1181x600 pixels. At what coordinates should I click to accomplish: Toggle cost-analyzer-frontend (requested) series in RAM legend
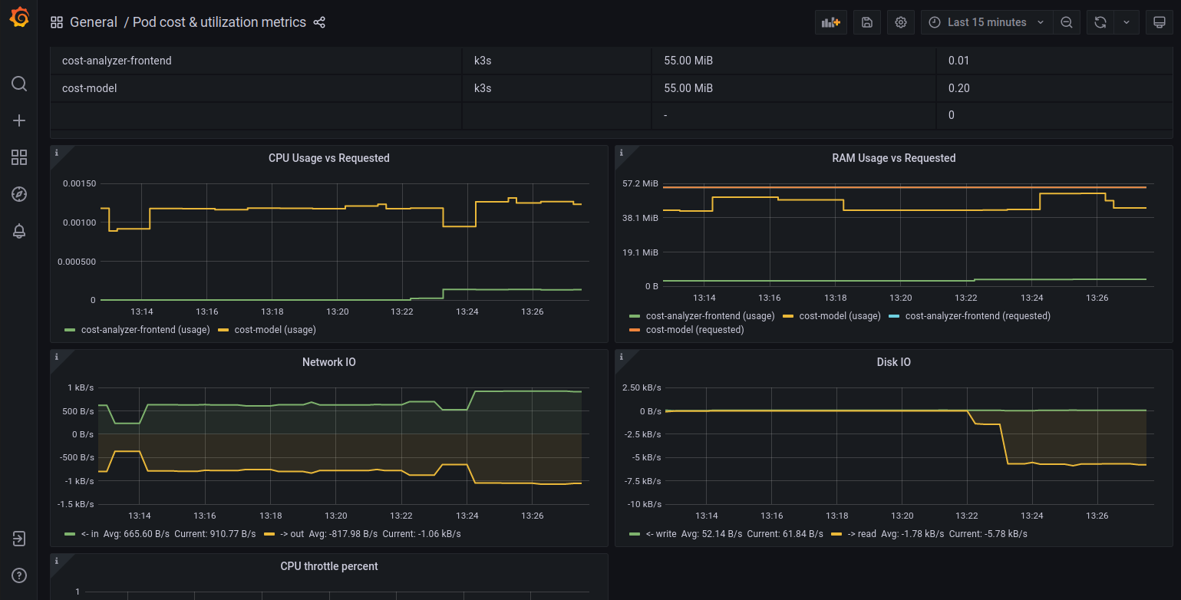click(978, 315)
